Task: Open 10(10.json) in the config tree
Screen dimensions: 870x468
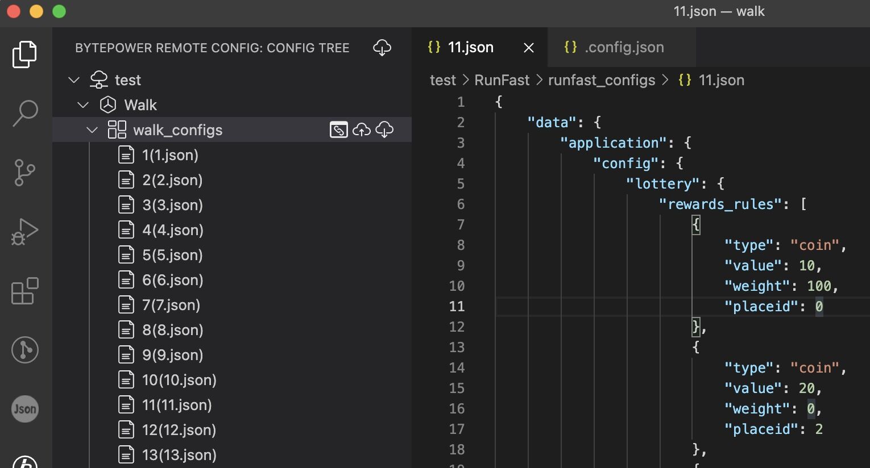Action: coord(179,380)
